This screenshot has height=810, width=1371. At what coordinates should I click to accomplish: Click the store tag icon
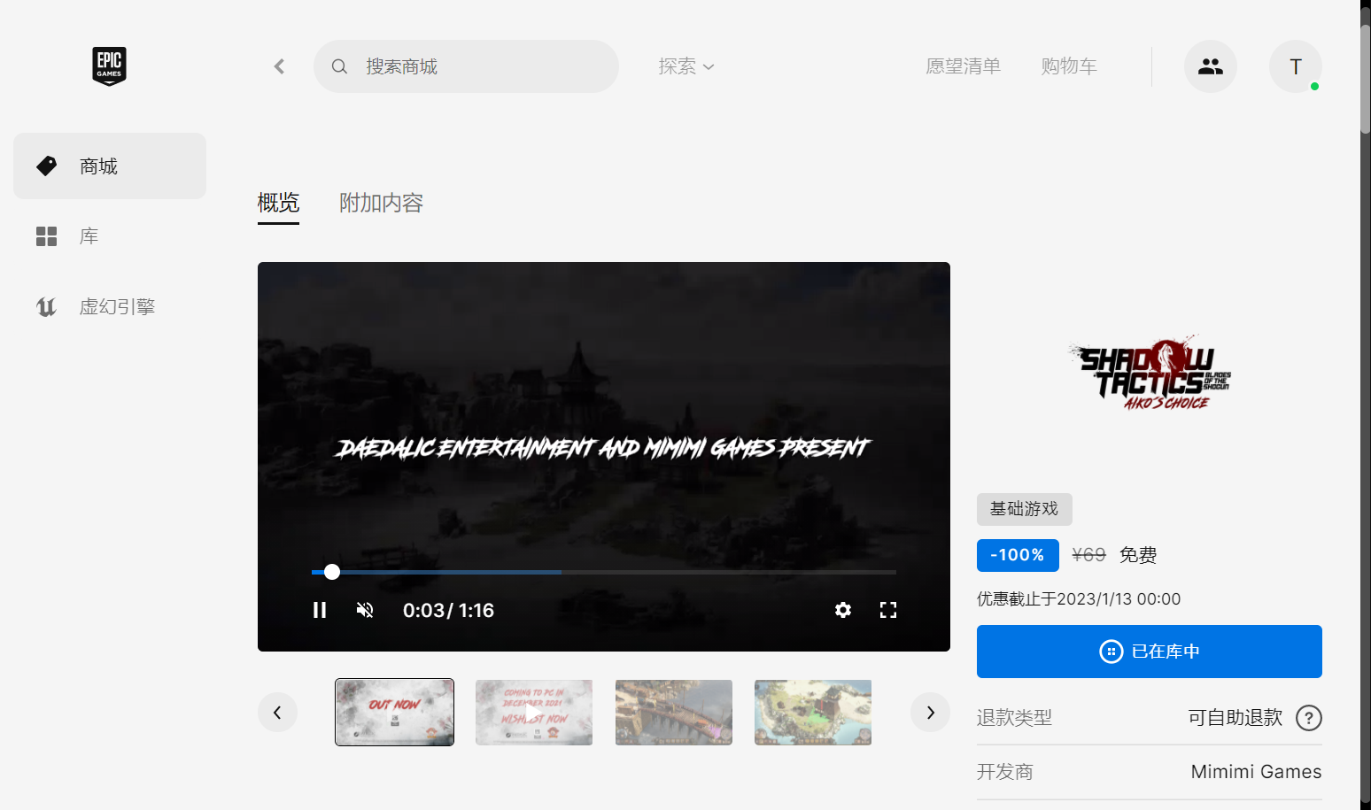[x=46, y=166]
